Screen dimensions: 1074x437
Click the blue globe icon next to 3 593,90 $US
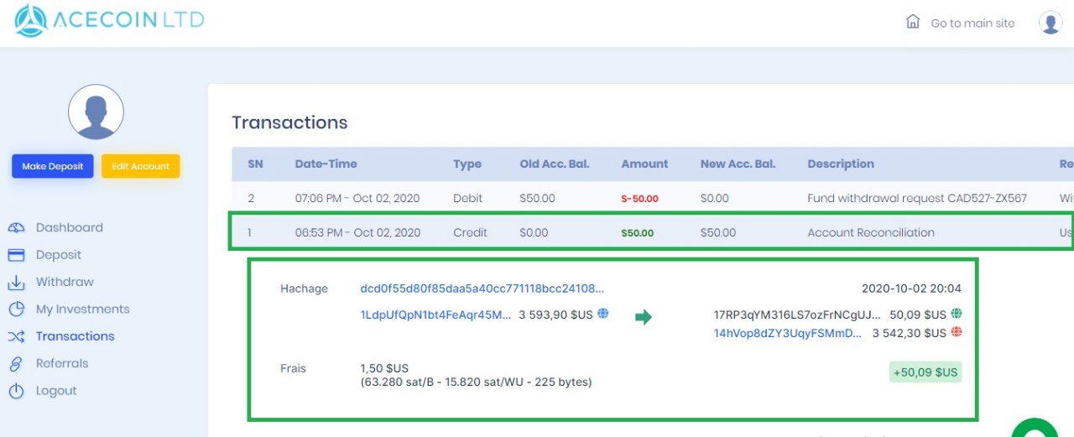(x=602, y=315)
